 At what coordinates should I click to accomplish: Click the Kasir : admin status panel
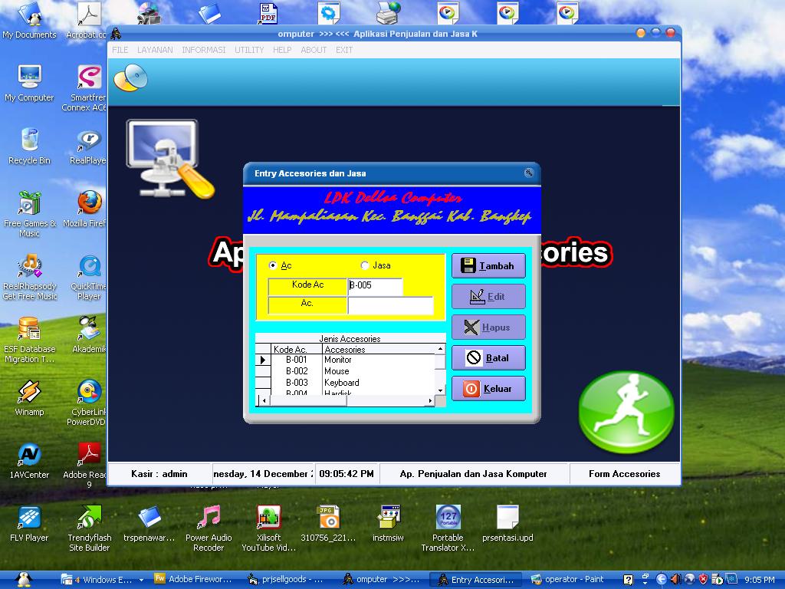coord(159,474)
